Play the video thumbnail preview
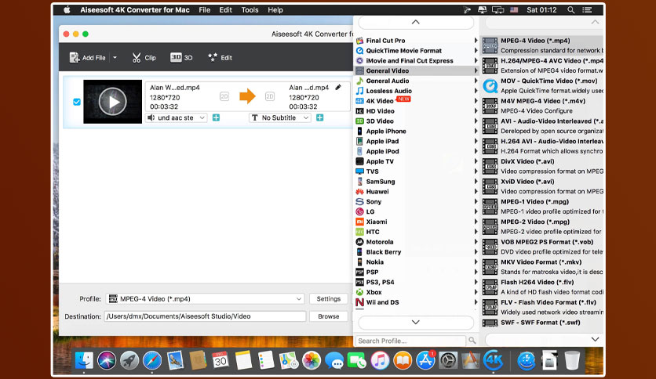The width and height of the screenshot is (656, 379). click(x=112, y=102)
